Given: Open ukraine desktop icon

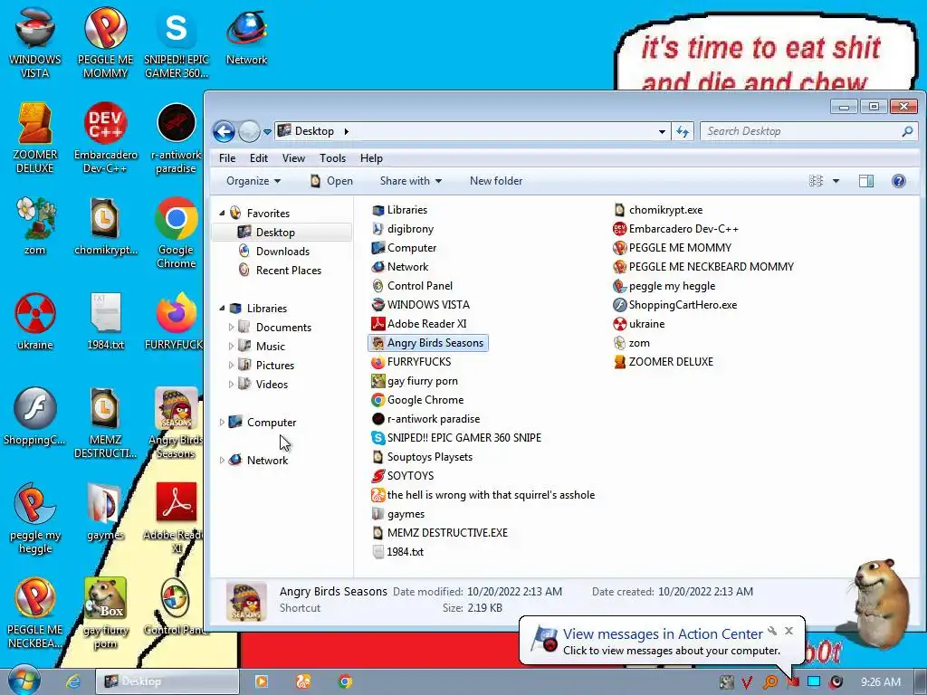Looking at the screenshot, I should coord(35,321).
